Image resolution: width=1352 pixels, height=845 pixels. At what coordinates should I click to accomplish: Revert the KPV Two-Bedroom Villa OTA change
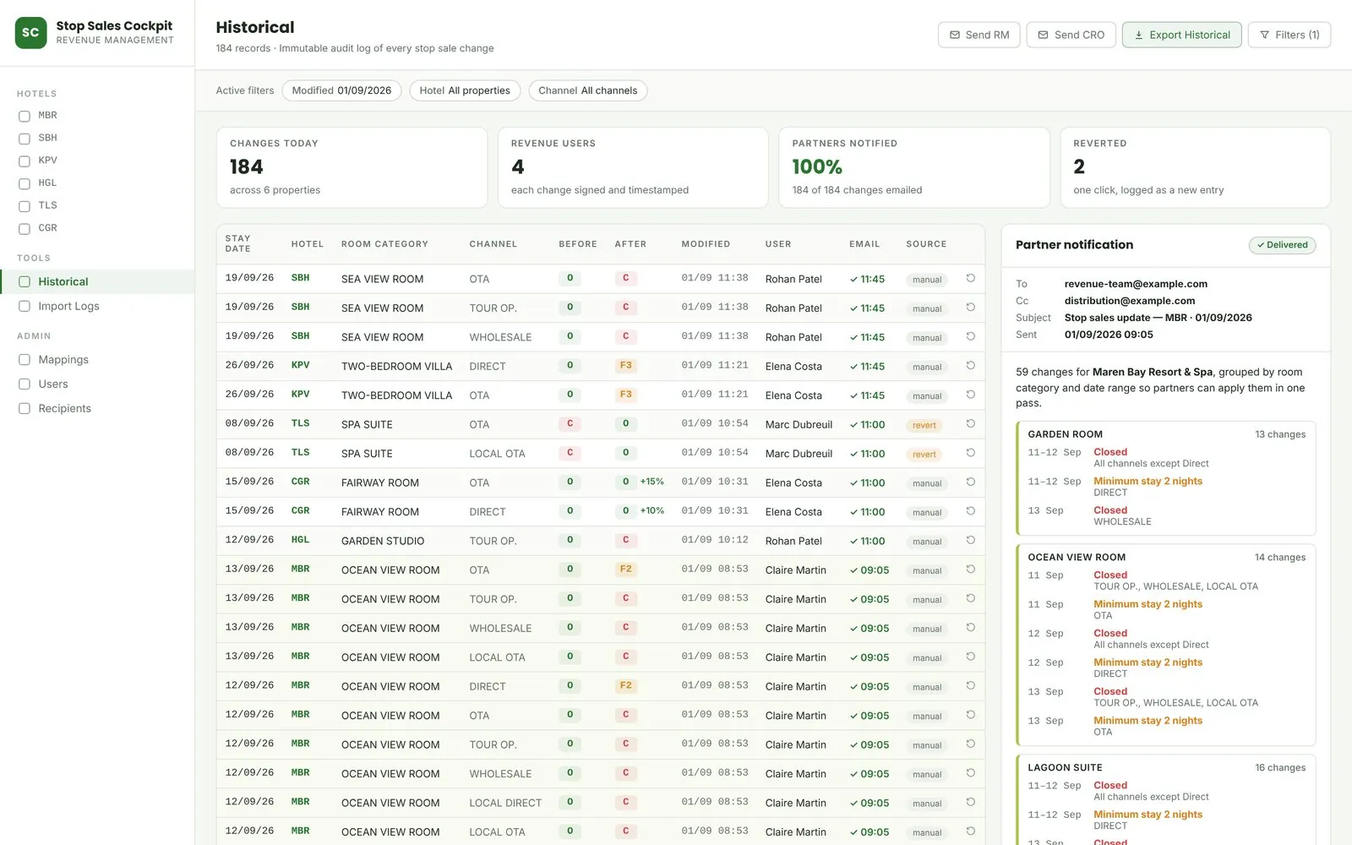(x=970, y=395)
